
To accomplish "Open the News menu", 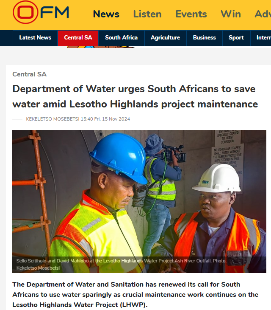I will [x=106, y=14].
